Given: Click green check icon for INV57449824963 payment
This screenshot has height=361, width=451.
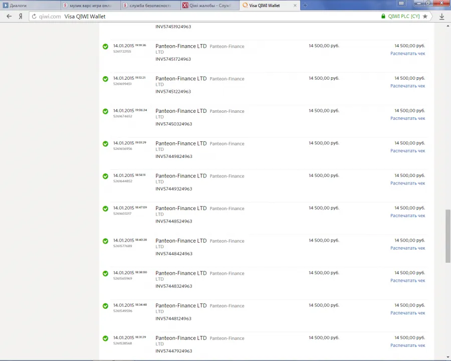Looking at the screenshot, I should pyautogui.click(x=106, y=144).
